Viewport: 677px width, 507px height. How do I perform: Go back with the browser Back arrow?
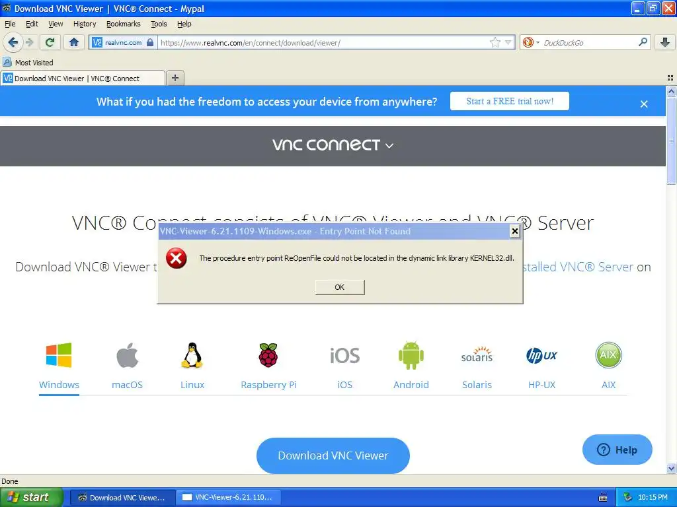13,42
